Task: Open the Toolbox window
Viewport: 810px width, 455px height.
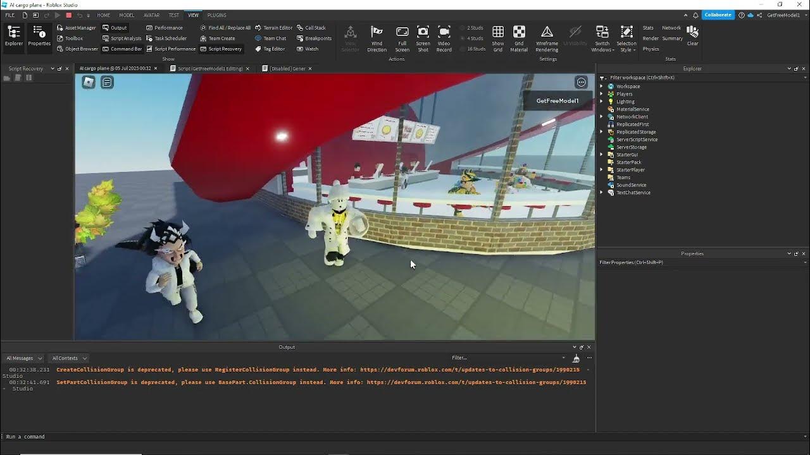Action: pos(70,39)
